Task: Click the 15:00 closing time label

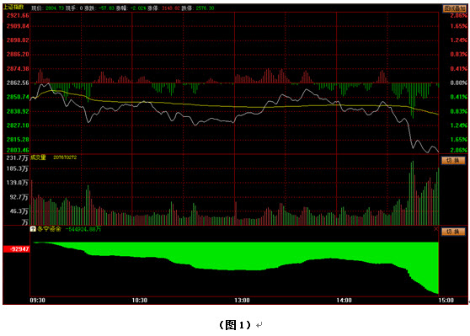Action: [x=446, y=301]
